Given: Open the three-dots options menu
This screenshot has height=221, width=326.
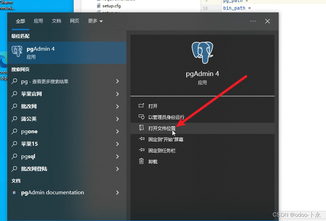Looking at the screenshot, I should click(253, 21).
